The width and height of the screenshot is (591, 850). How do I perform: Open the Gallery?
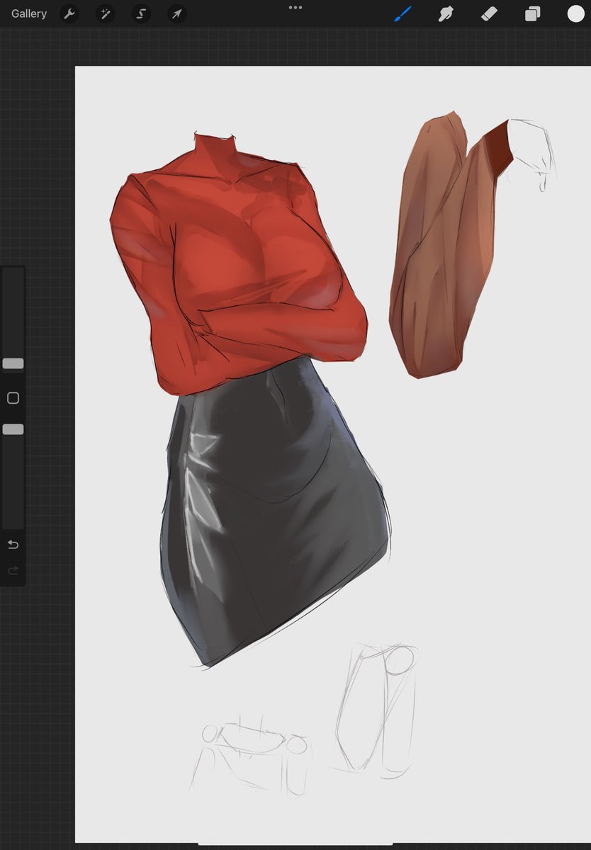click(x=29, y=13)
